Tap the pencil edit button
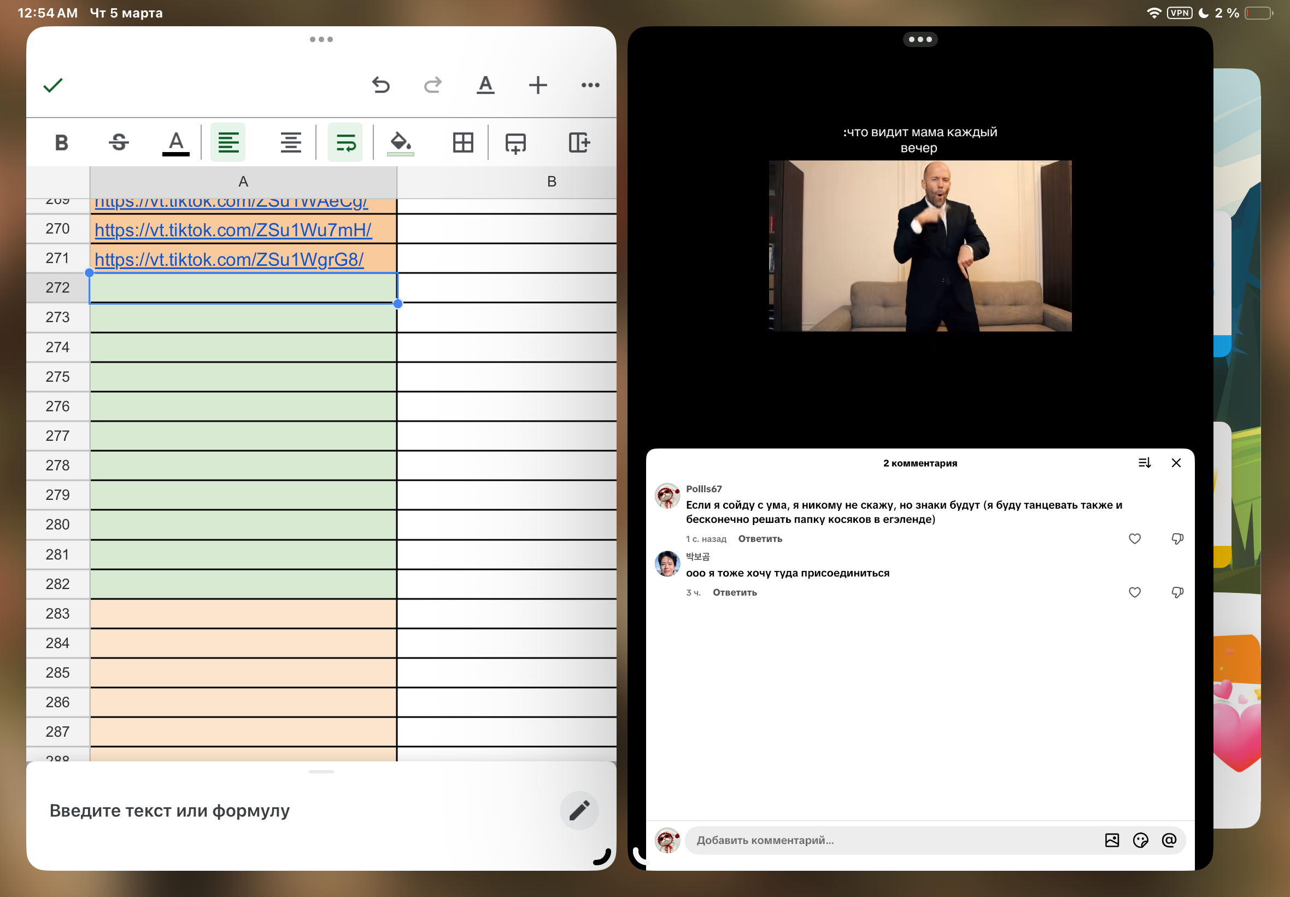1290x897 pixels. pos(579,811)
